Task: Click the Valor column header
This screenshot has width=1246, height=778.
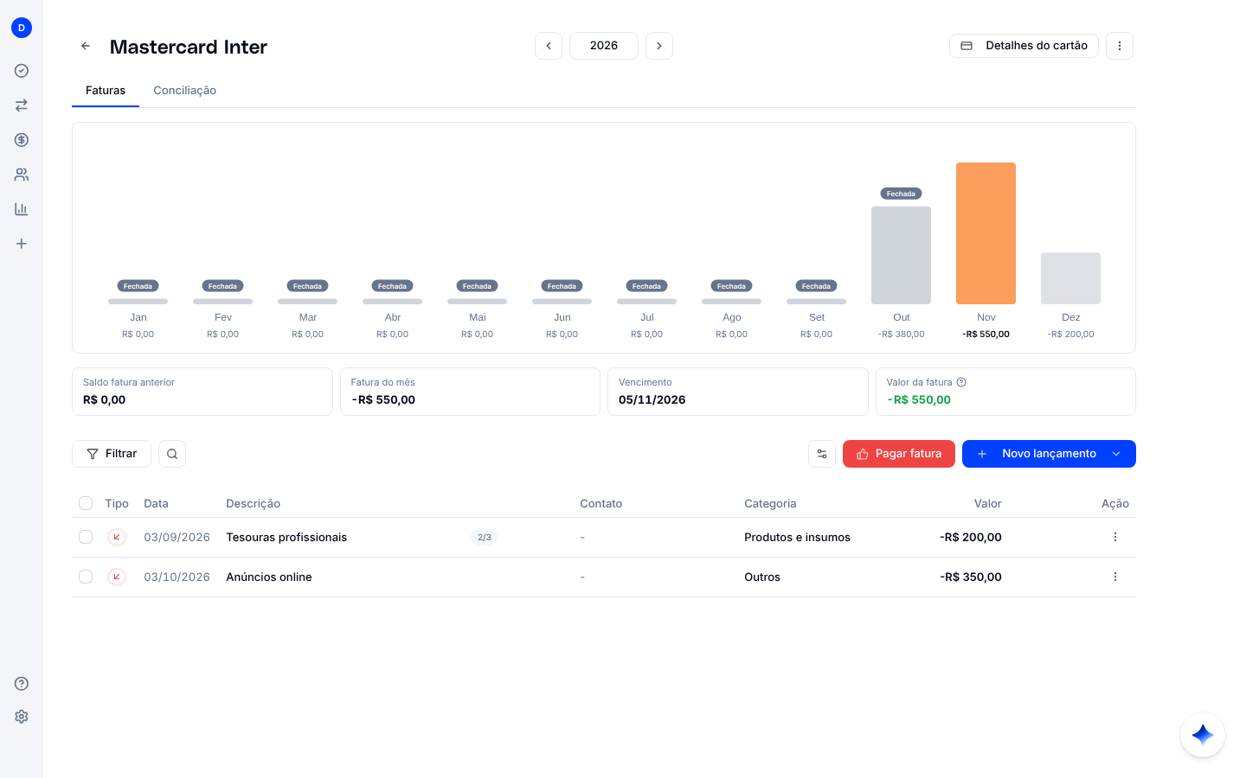Action: [987, 503]
